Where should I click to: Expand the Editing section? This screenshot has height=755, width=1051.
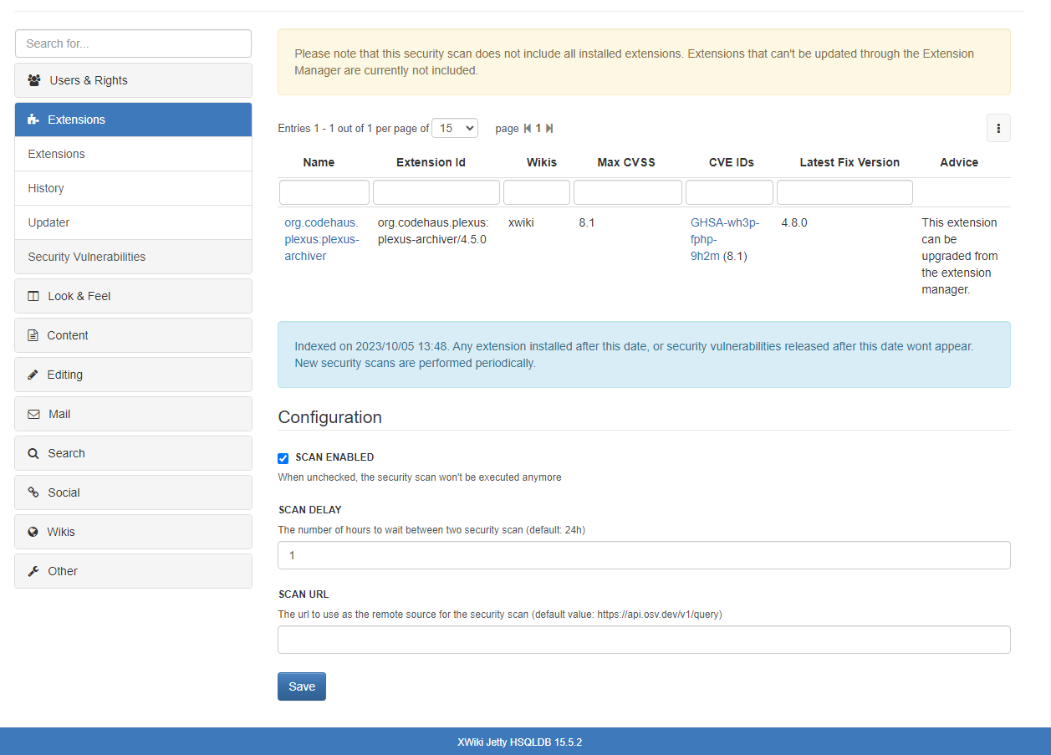[x=133, y=375]
